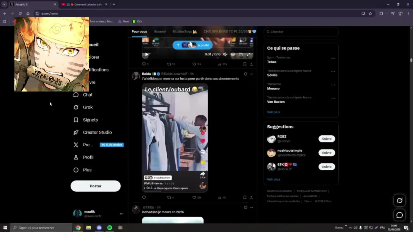413x232 pixels.
Task: Switch to Abonné tab
Action: tap(160, 32)
